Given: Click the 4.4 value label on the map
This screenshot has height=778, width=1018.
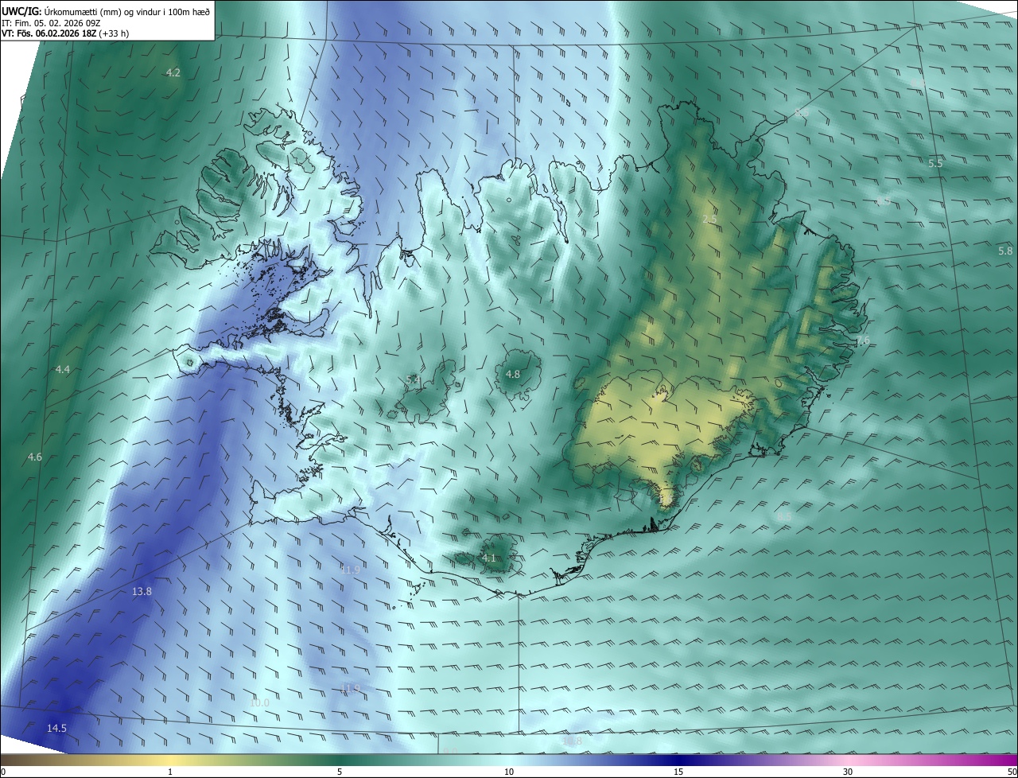Looking at the screenshot, I should click(x=63, y=370).
